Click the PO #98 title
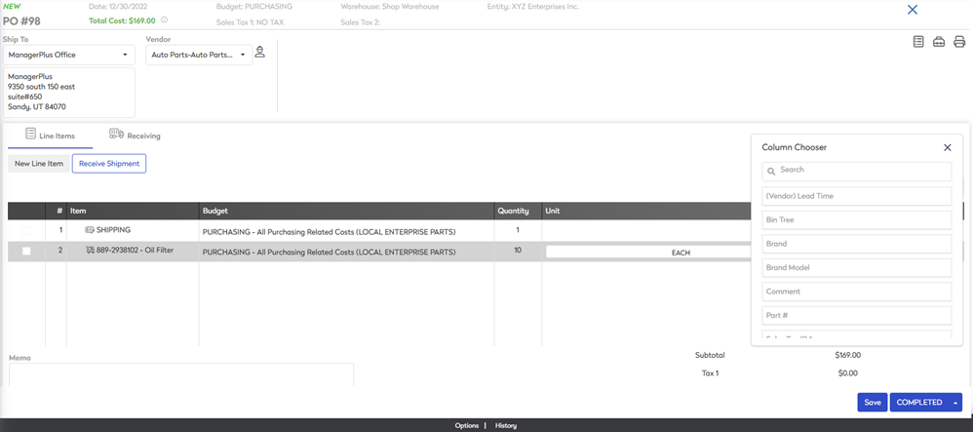Image resolution: width=974 pixels, height=432 pixels. point(21,21)
